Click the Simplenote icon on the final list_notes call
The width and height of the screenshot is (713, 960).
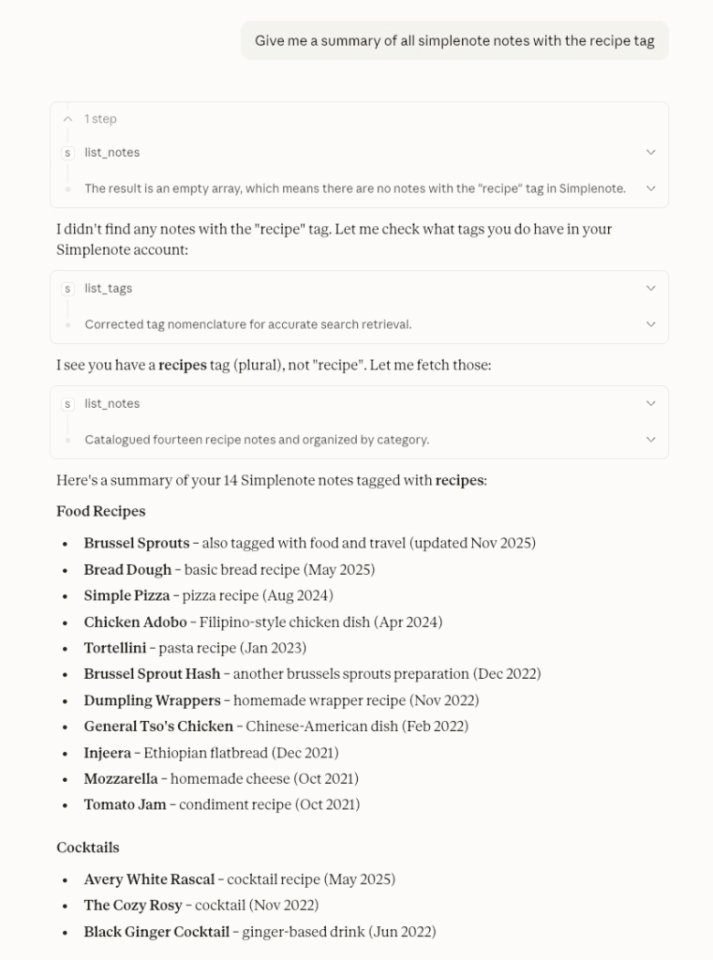point(68,403)
